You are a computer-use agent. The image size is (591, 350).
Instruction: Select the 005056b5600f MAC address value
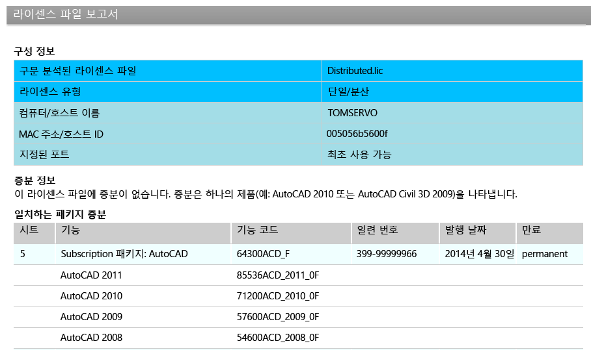point(357,134)
